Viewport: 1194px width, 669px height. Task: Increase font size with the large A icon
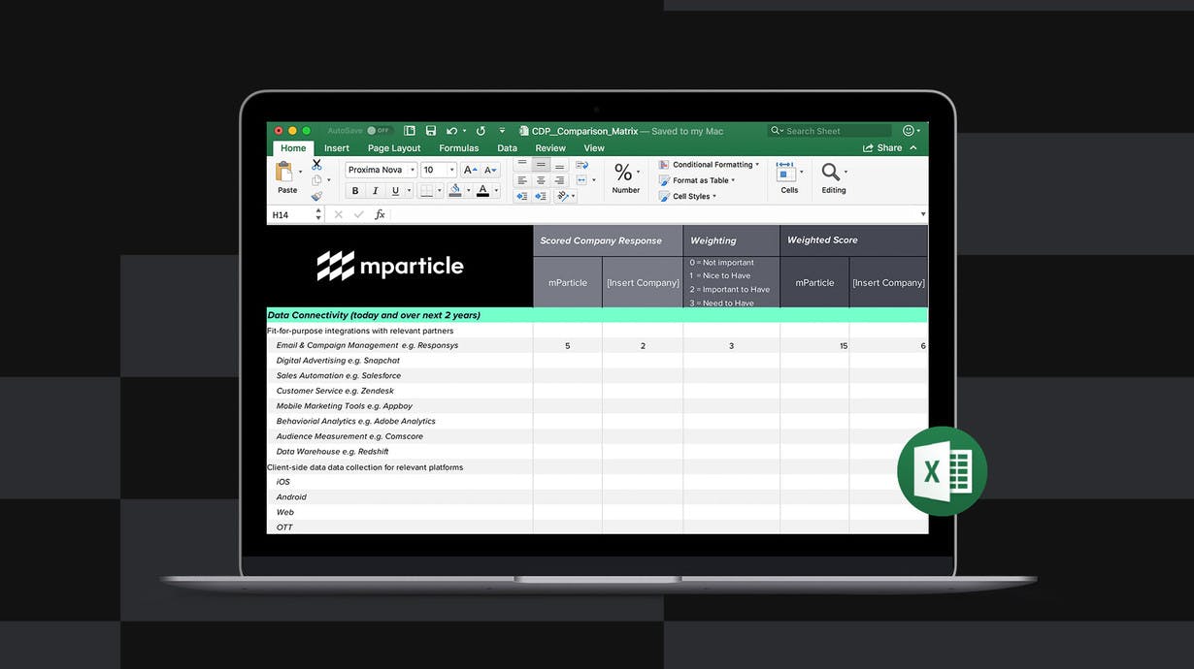(x=471, y=170)
